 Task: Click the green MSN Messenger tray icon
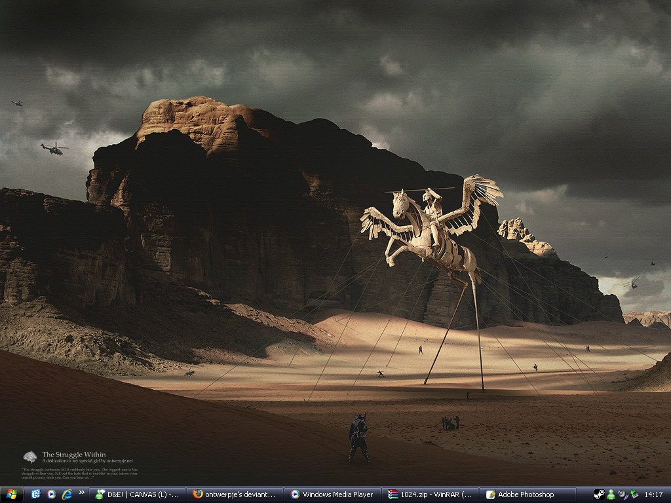[x=611, y=494]
